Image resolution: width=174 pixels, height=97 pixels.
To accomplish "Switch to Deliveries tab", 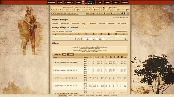I will [111, 23].
